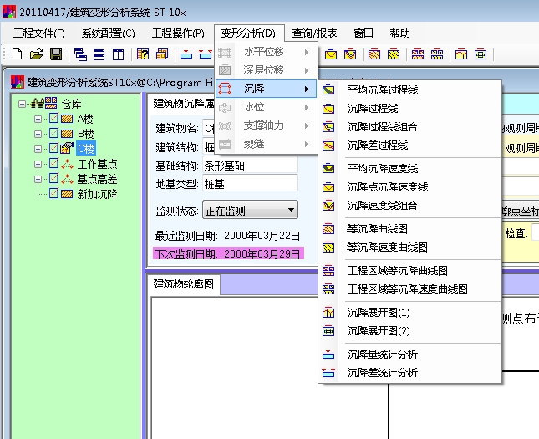Click the New file toolbar icon
This screenshot has width=539, height=439.
click(18, 54)
